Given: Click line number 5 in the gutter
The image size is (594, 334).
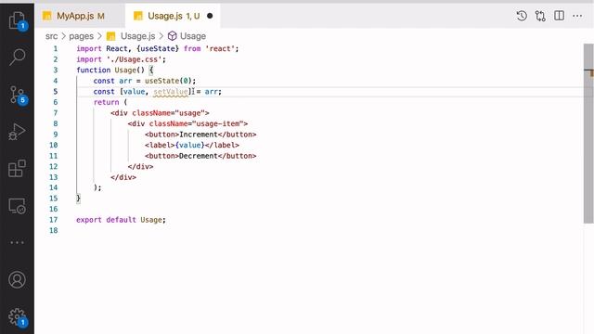Looking at the screenshot, I should (x=56, y=91).
